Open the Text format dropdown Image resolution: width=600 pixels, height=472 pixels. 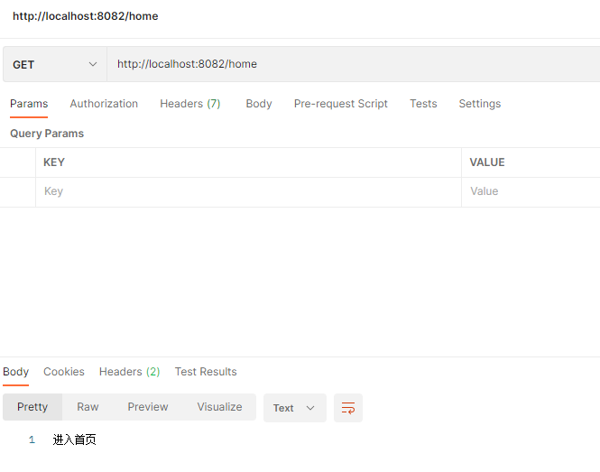(x=295, y=408)
